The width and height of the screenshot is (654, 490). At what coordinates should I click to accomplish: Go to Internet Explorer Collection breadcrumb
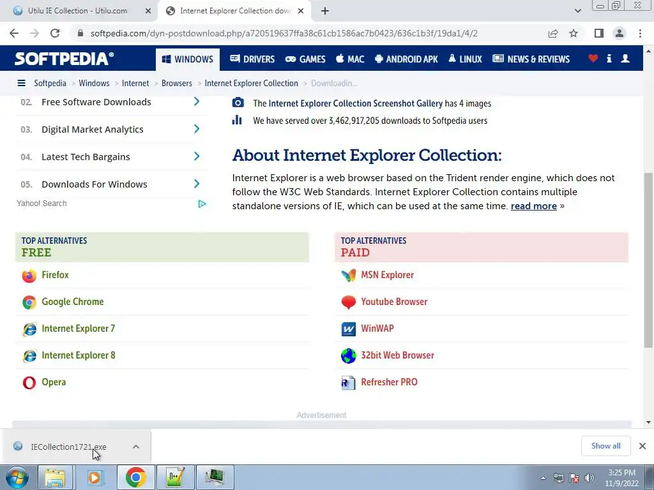click(x=251, y=84)
